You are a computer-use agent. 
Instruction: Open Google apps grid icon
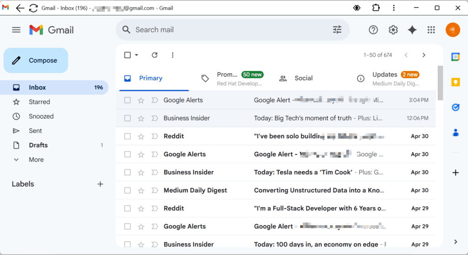(x=431, y=30)
